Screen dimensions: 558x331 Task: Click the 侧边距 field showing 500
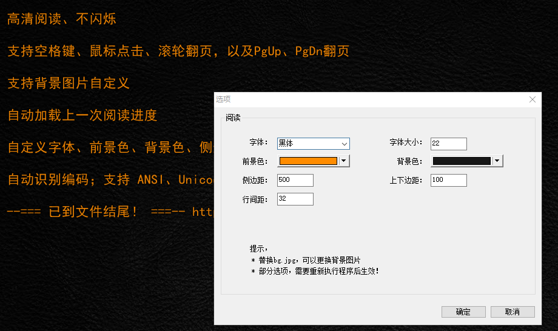click(295, 180)
